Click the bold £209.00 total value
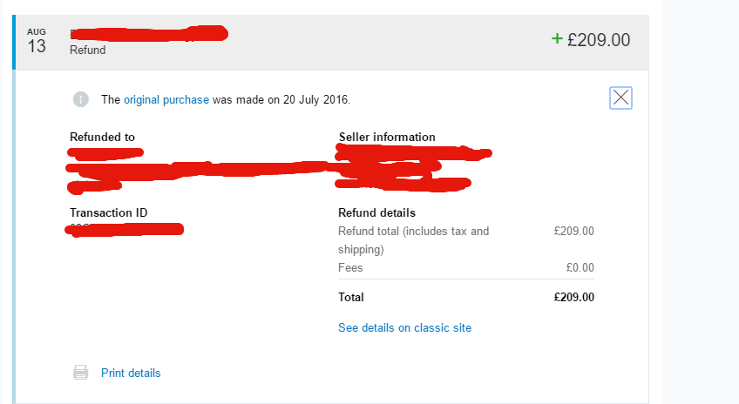739x404 pixels. [x=574, y=297]
